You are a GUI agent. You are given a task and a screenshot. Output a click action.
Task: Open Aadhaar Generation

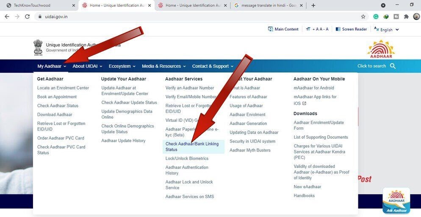coord(248,123)
